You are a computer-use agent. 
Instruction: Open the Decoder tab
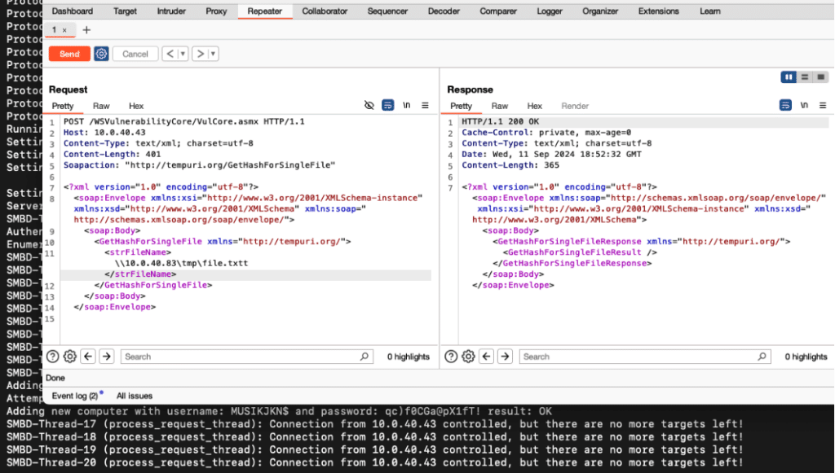tap(444, 11)
